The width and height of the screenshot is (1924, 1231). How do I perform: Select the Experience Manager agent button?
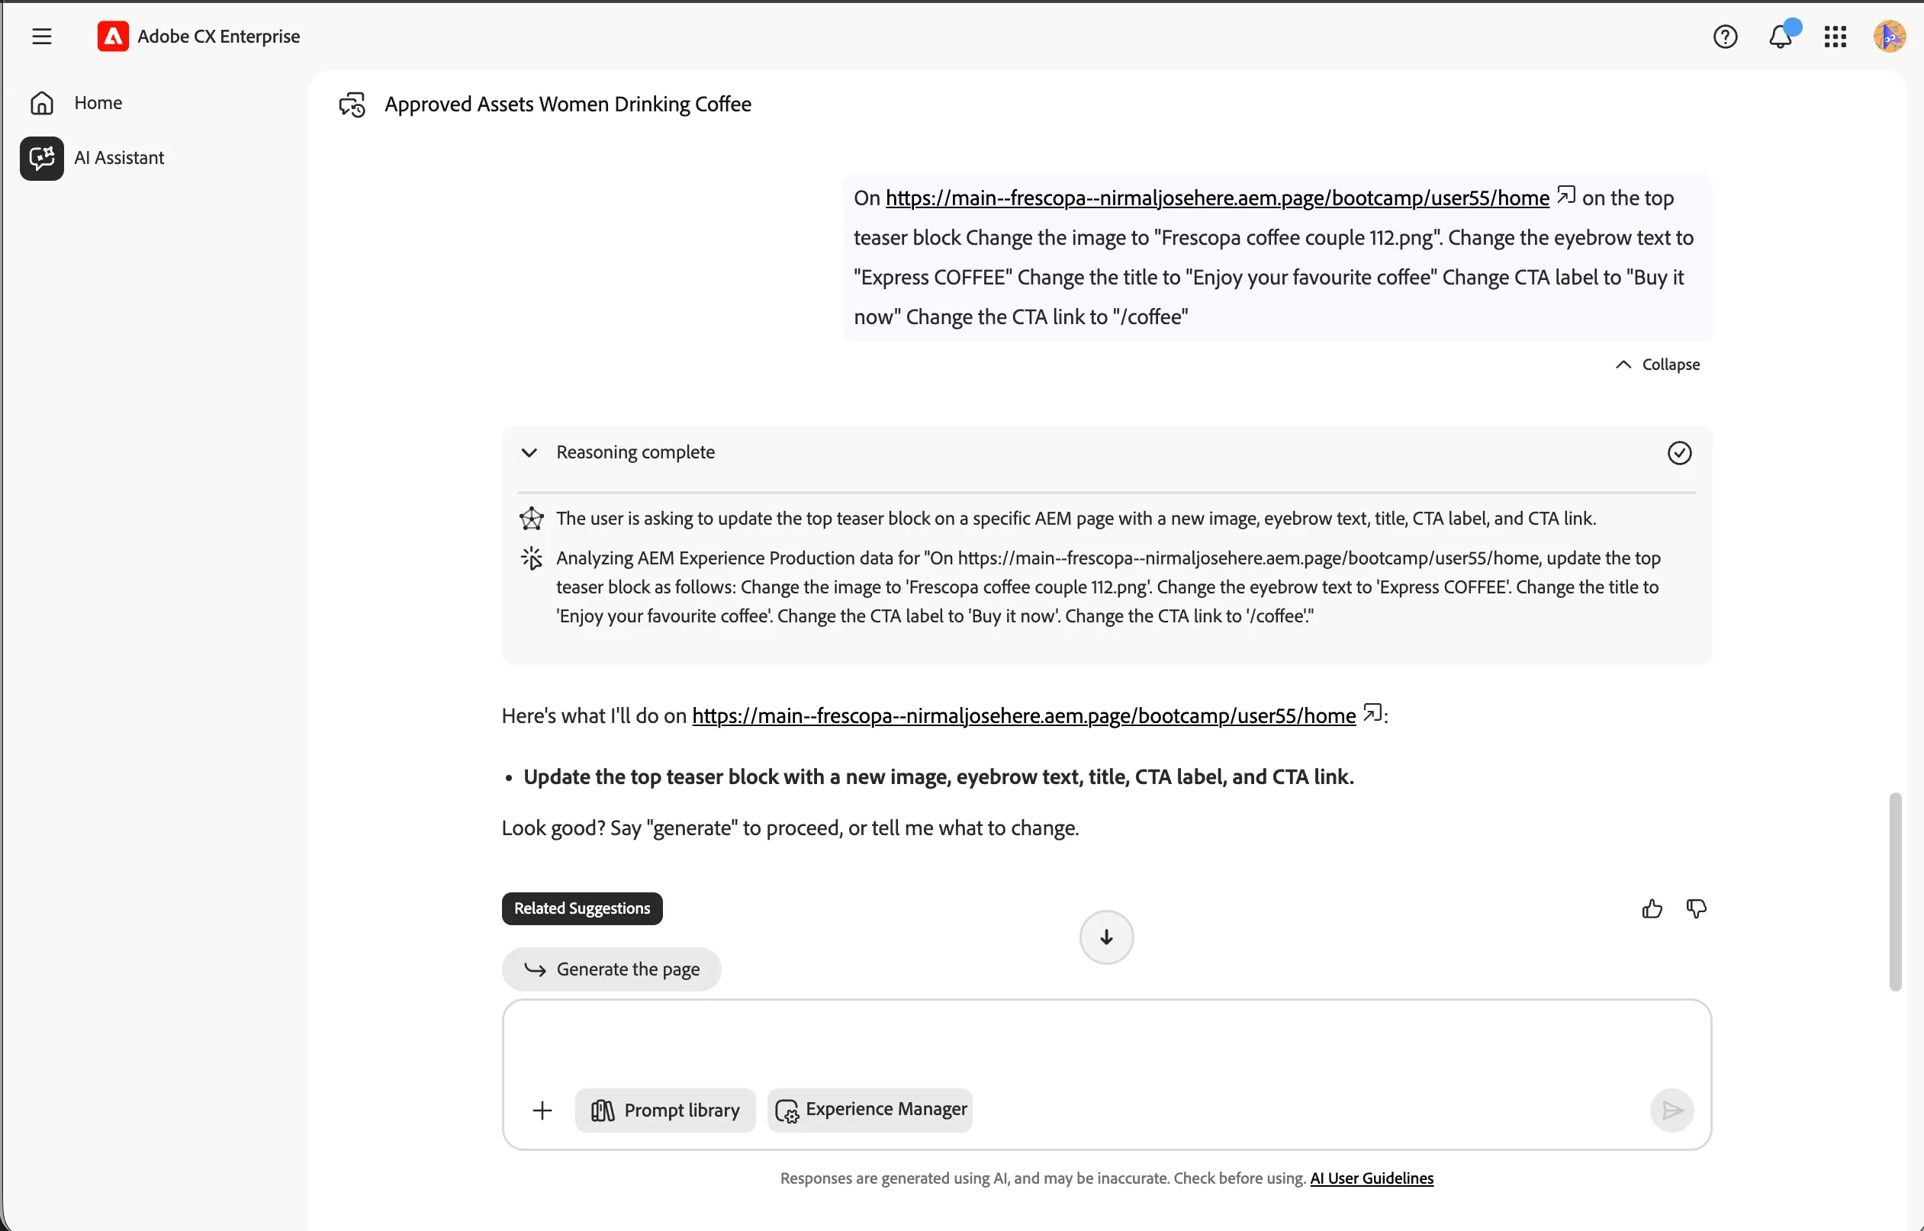tap(870, 1110)
